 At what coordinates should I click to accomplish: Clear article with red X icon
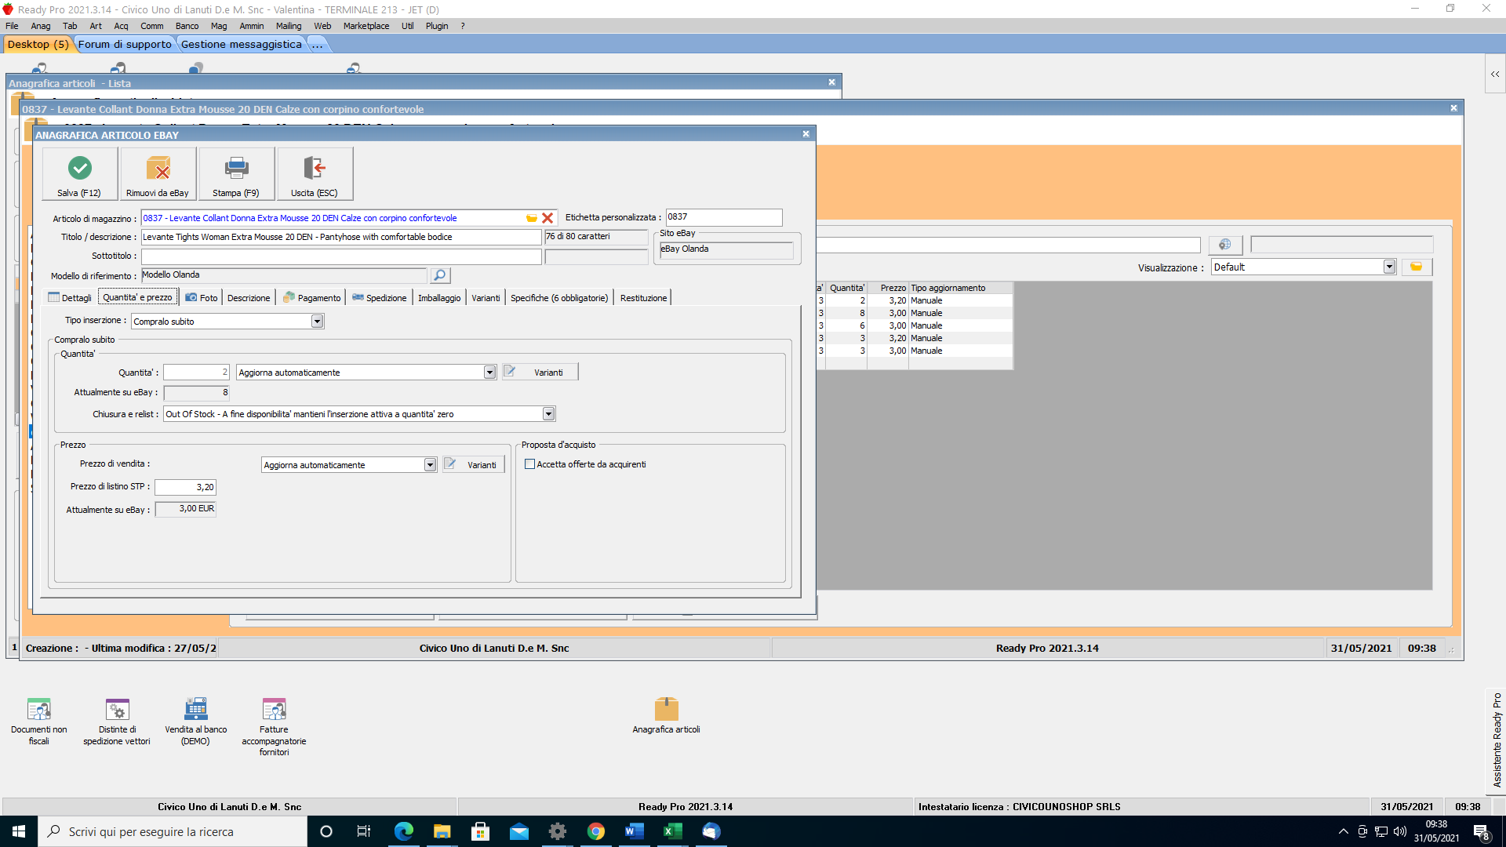(x=547, y=218)
